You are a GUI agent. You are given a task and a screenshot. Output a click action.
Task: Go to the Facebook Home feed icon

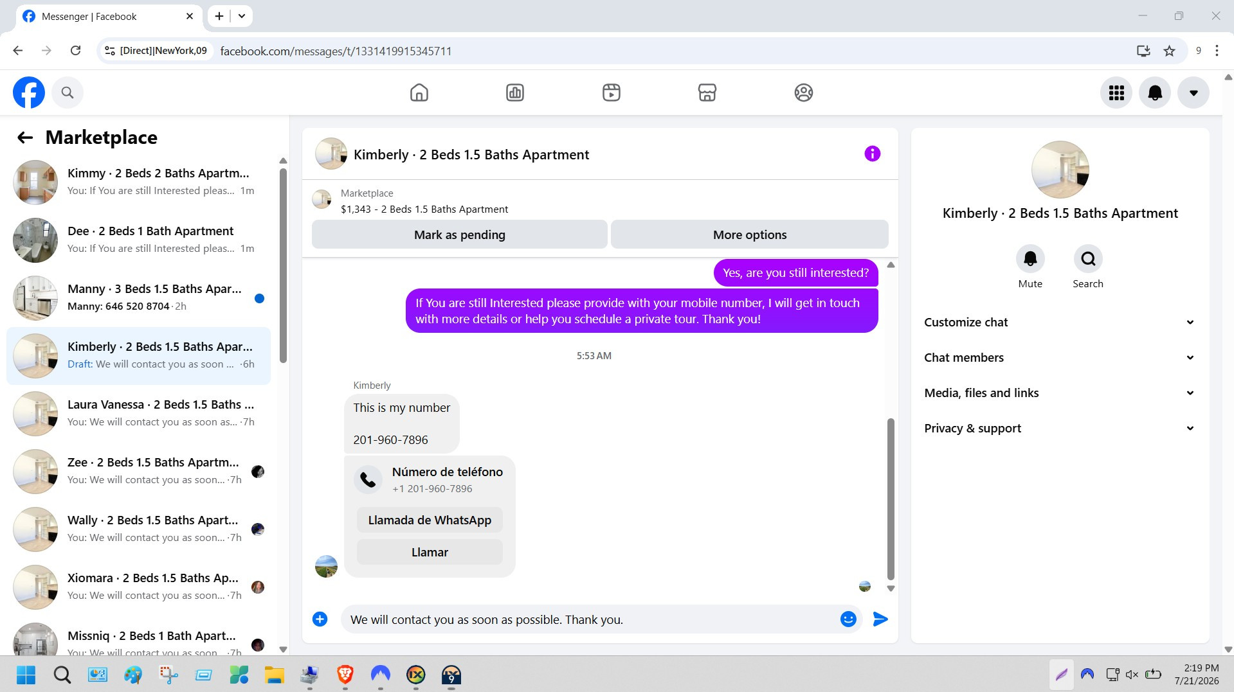tap(419, 93)
